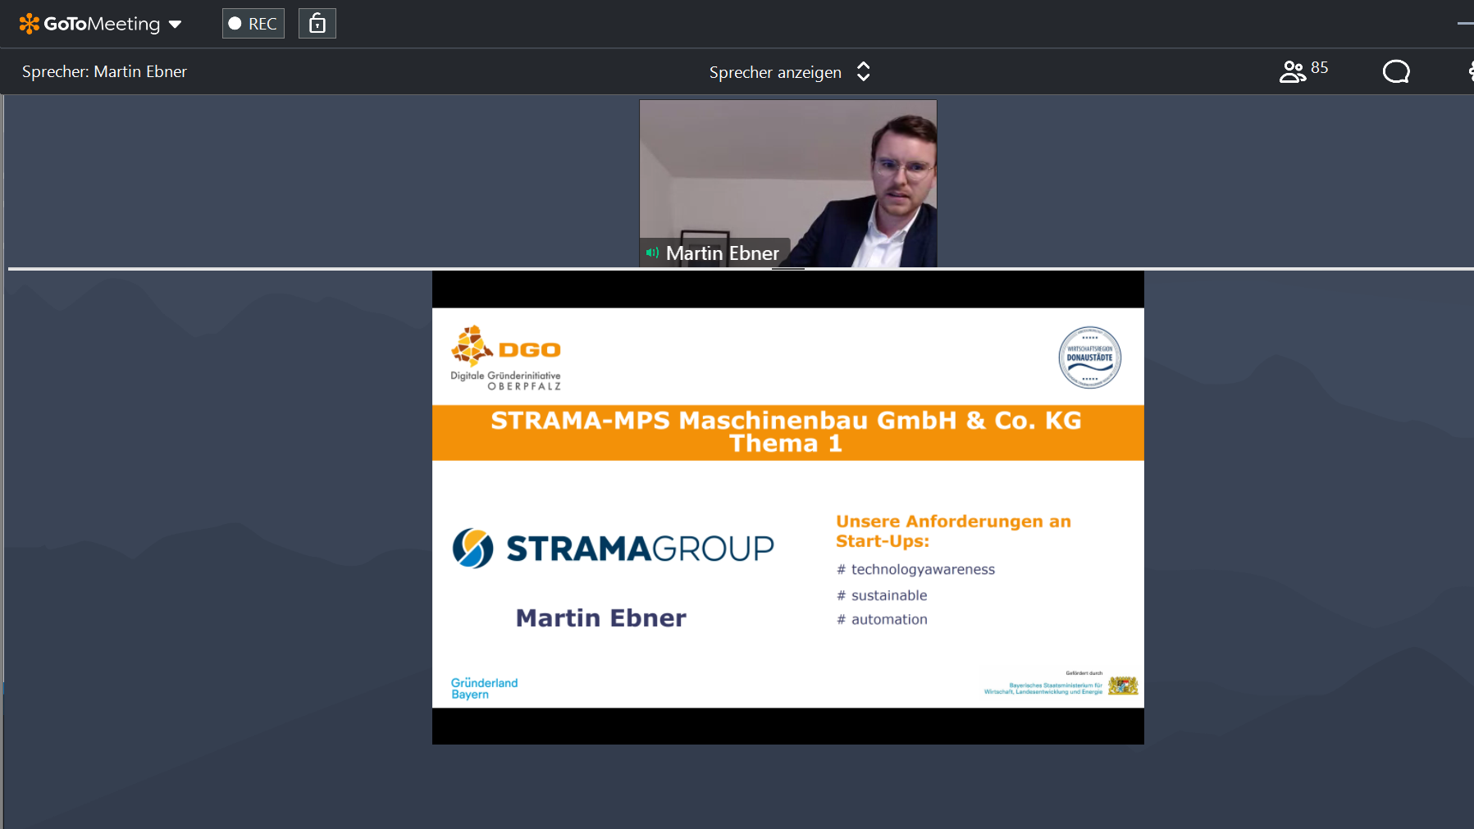Toggle the meeting lock icon

(x=317, y=24)
